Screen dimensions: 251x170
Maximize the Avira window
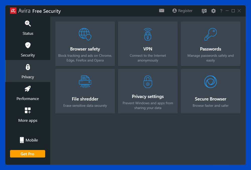coord(233,11)
